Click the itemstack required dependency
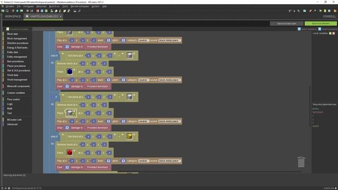 point(318,112)
